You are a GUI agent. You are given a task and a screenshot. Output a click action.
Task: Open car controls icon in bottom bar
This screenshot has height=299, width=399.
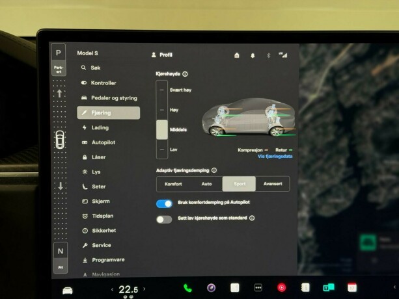coord(68,290)
